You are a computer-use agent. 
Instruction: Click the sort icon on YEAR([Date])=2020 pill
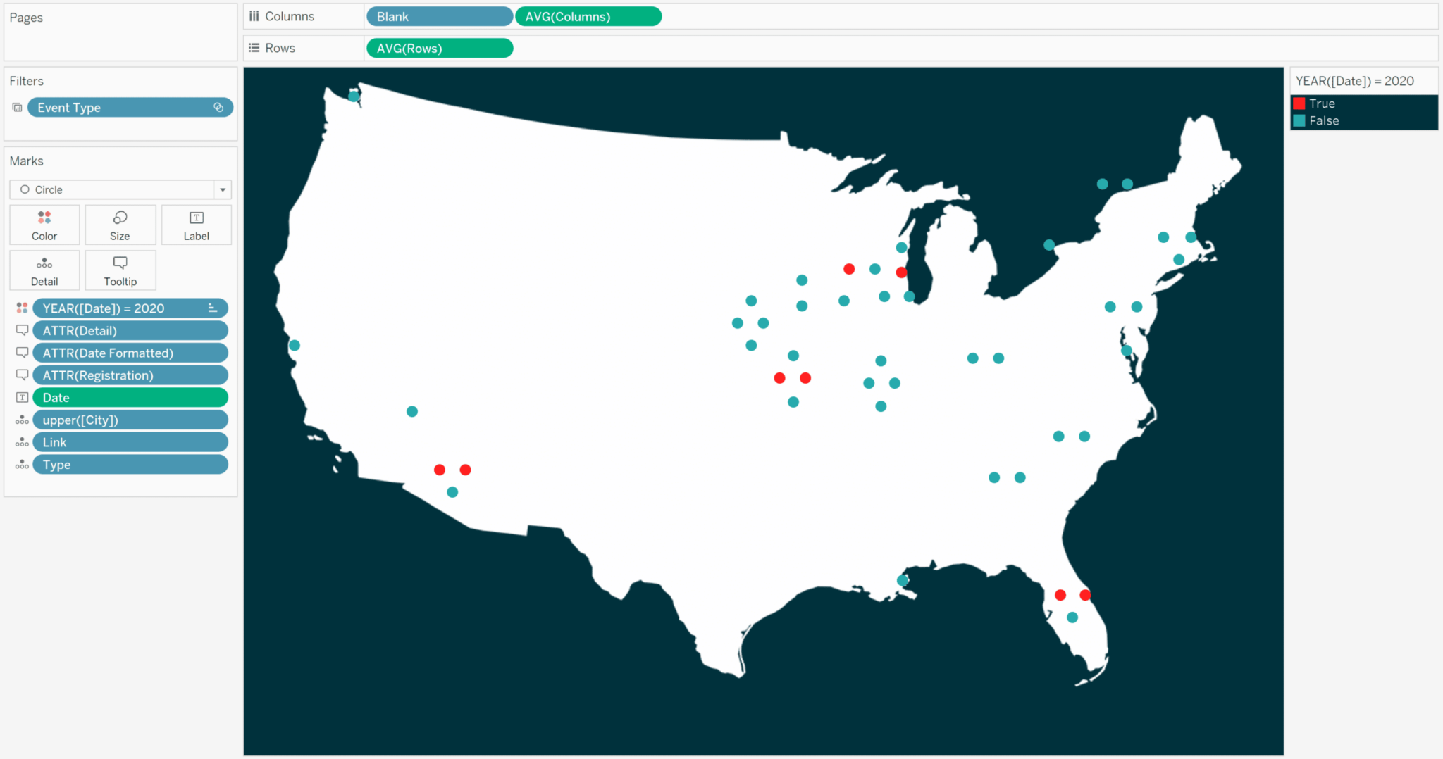(211, 308)
